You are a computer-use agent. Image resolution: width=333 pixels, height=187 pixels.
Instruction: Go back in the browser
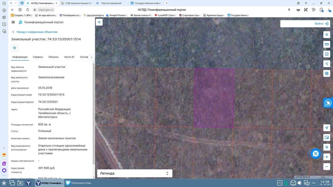12,10
